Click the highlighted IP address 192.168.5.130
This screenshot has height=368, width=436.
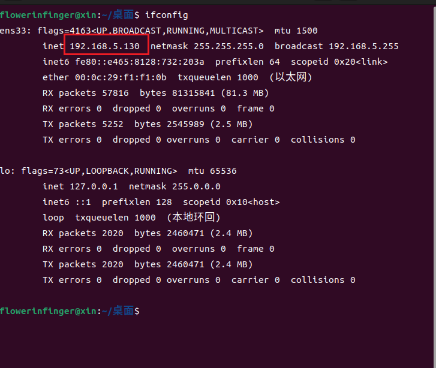click(x=104, y=46)
